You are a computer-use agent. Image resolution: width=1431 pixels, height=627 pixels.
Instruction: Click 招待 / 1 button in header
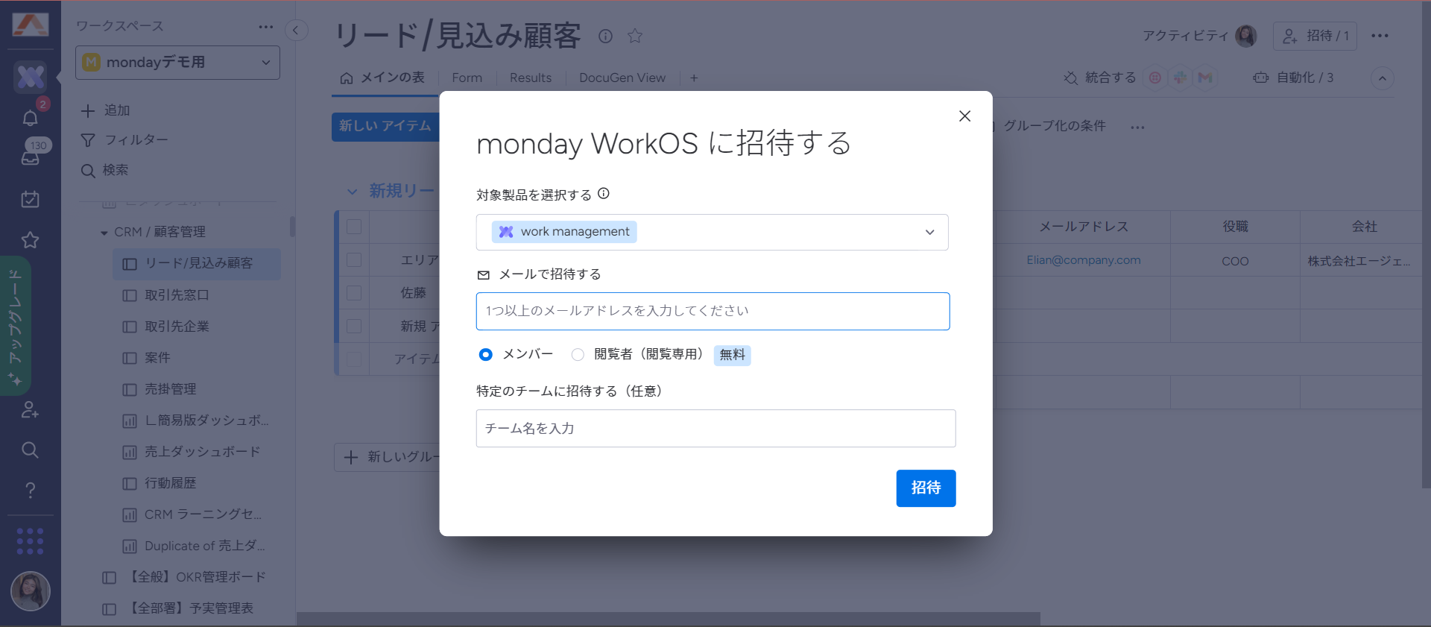pyautogui.click(x=1315, y=36)
